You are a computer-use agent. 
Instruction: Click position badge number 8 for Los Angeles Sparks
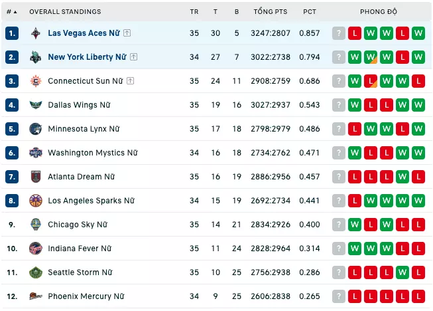[x=12, y=201]
